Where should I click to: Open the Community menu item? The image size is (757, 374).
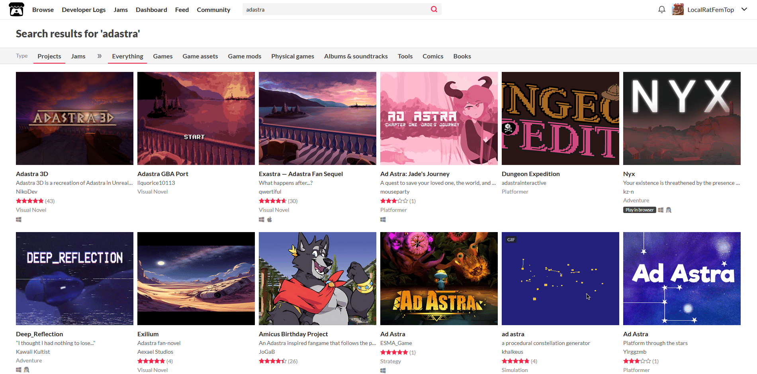[213, 10]
